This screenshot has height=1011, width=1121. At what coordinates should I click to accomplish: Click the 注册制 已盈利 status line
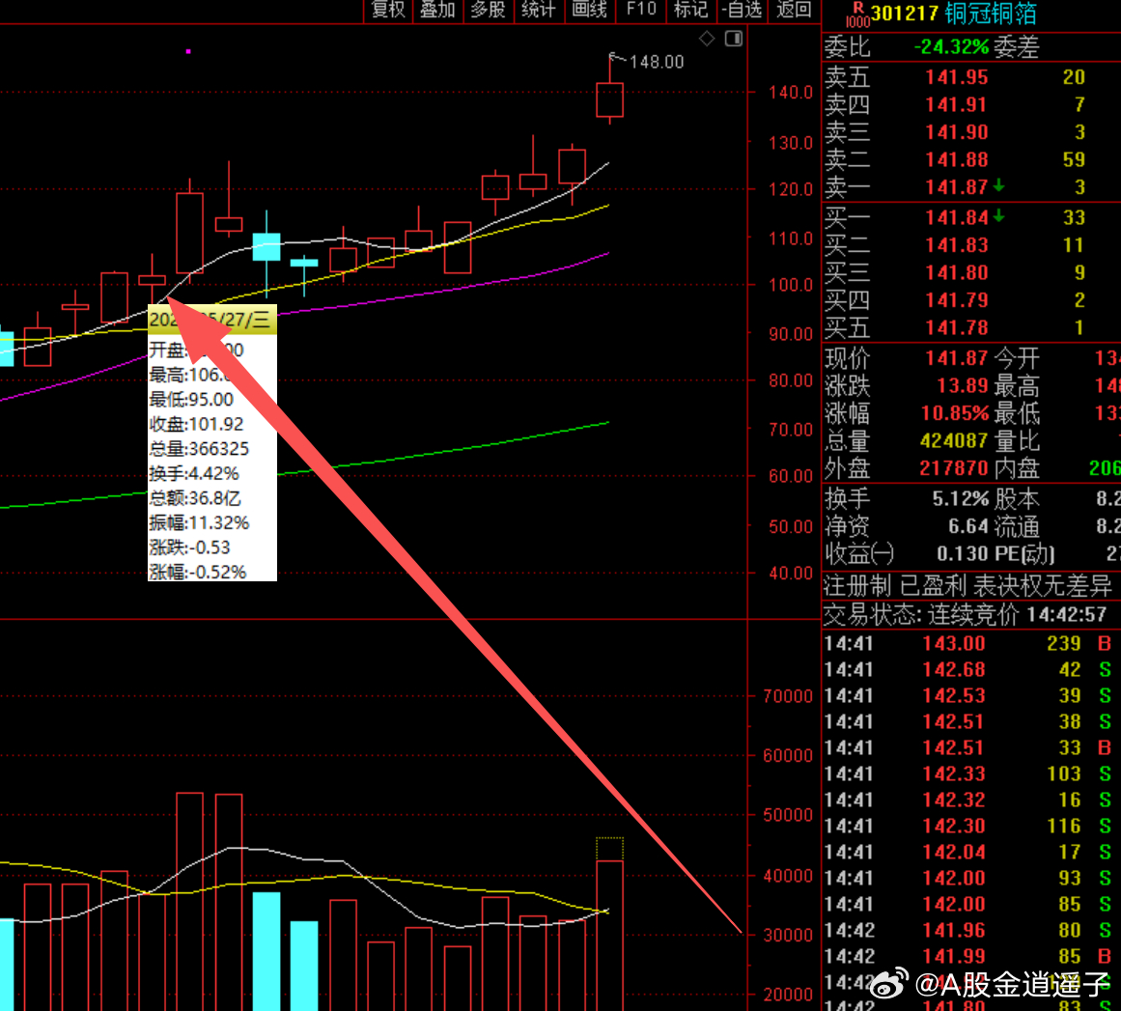(968, 586)
